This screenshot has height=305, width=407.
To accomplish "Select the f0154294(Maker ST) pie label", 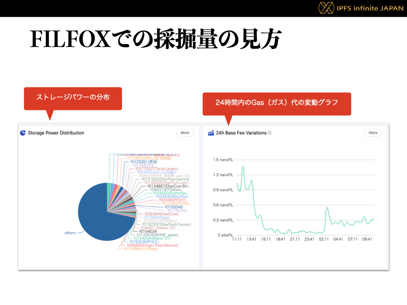I will tap(152, 238).
